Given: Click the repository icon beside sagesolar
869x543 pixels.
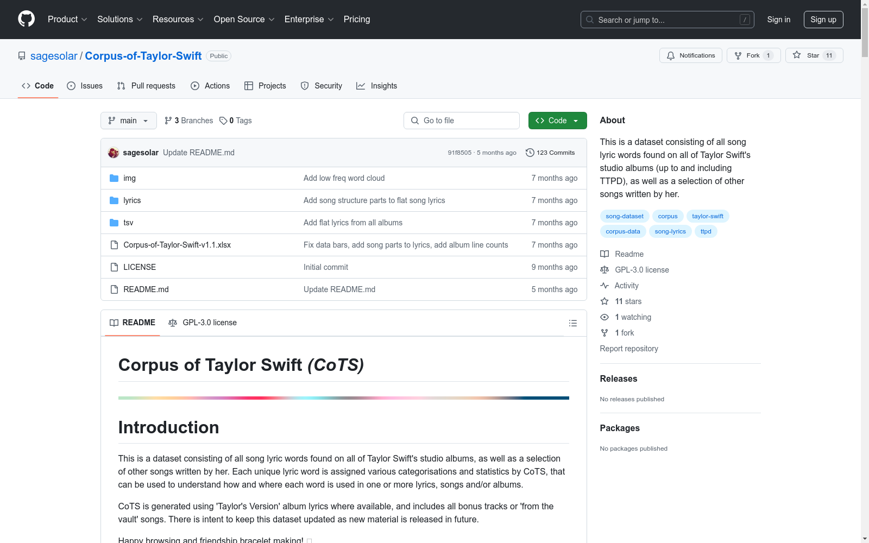Looking at the screenshot, I should pyautogui.click(x=22, y=56).
